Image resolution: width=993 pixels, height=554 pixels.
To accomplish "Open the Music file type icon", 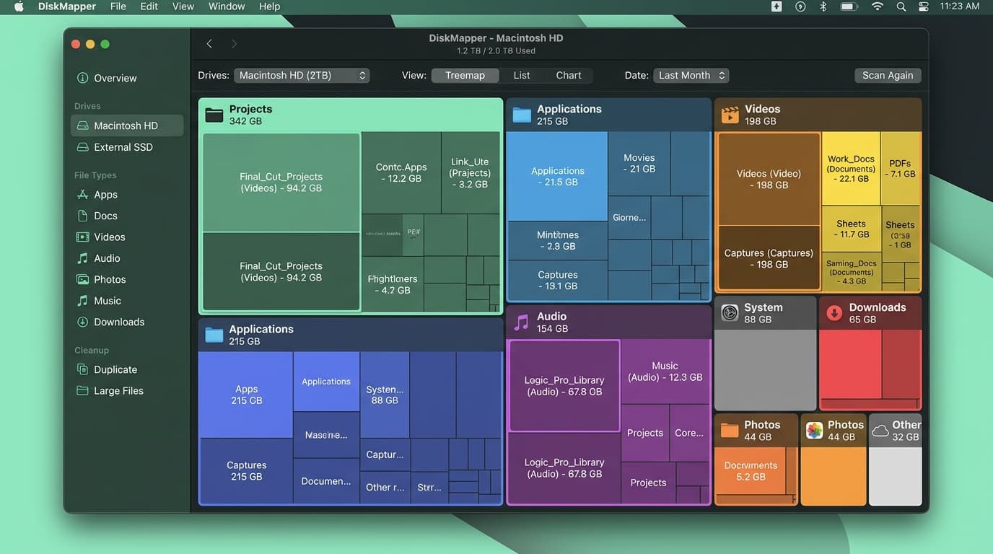I will (83, 301).
